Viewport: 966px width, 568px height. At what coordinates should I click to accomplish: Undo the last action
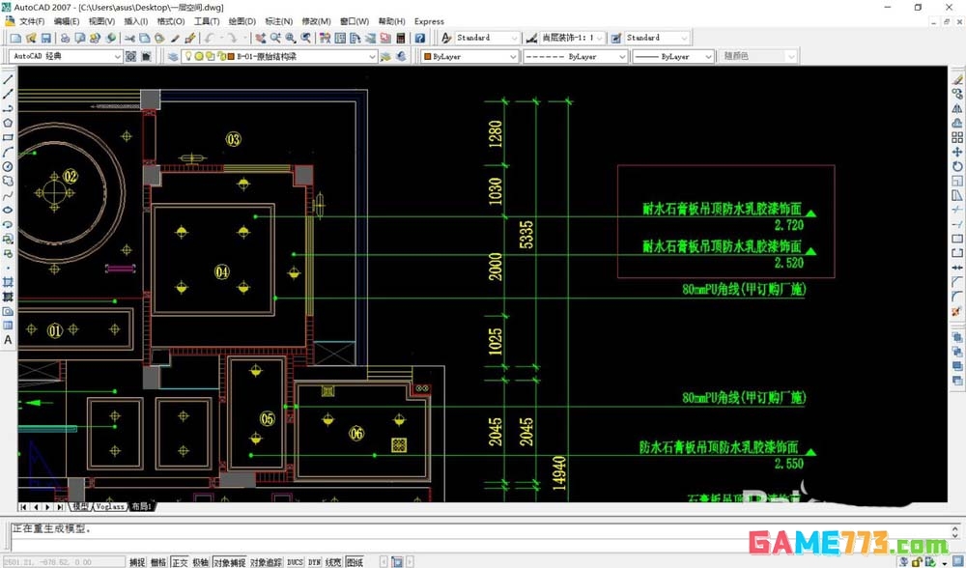tap(207, 40)
